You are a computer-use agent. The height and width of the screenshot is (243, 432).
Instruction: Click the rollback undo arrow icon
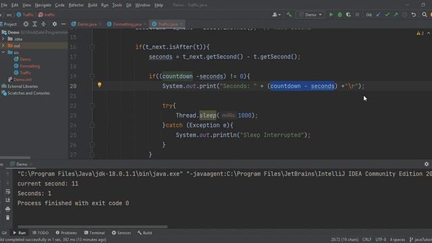[x=414, y=15]
